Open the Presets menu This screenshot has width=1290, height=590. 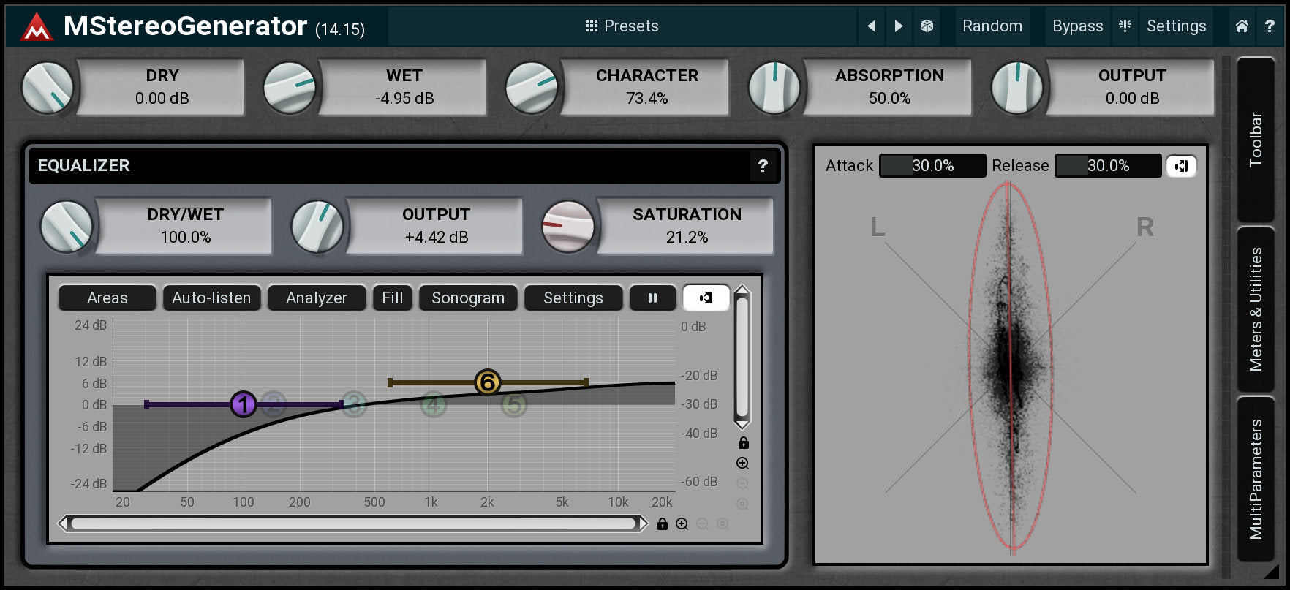pyautogui.click(x=622, y=26)
